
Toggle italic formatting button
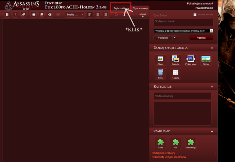coord(15,15)
